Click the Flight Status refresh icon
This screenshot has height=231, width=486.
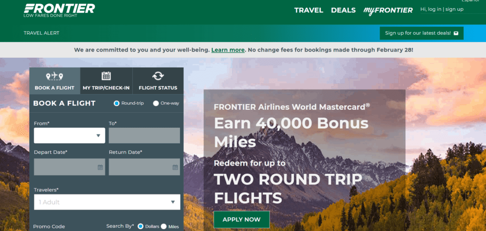158,76
